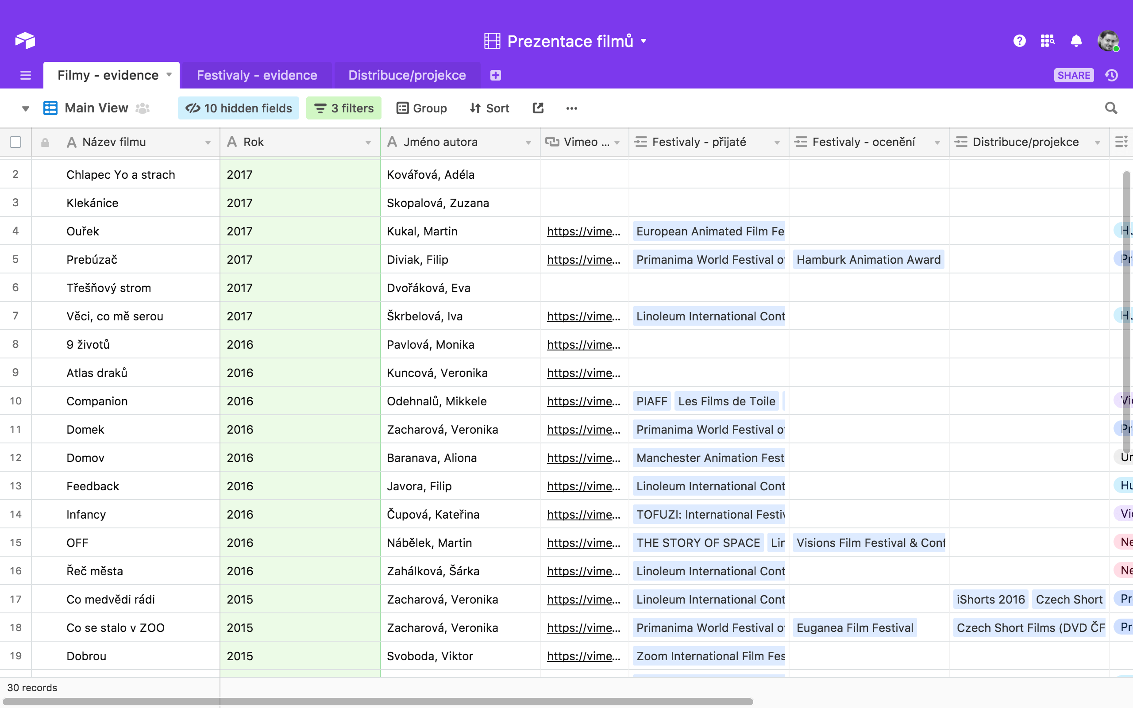Open the 3 filters panel
Screen dimensions: 1133x708
343,108
